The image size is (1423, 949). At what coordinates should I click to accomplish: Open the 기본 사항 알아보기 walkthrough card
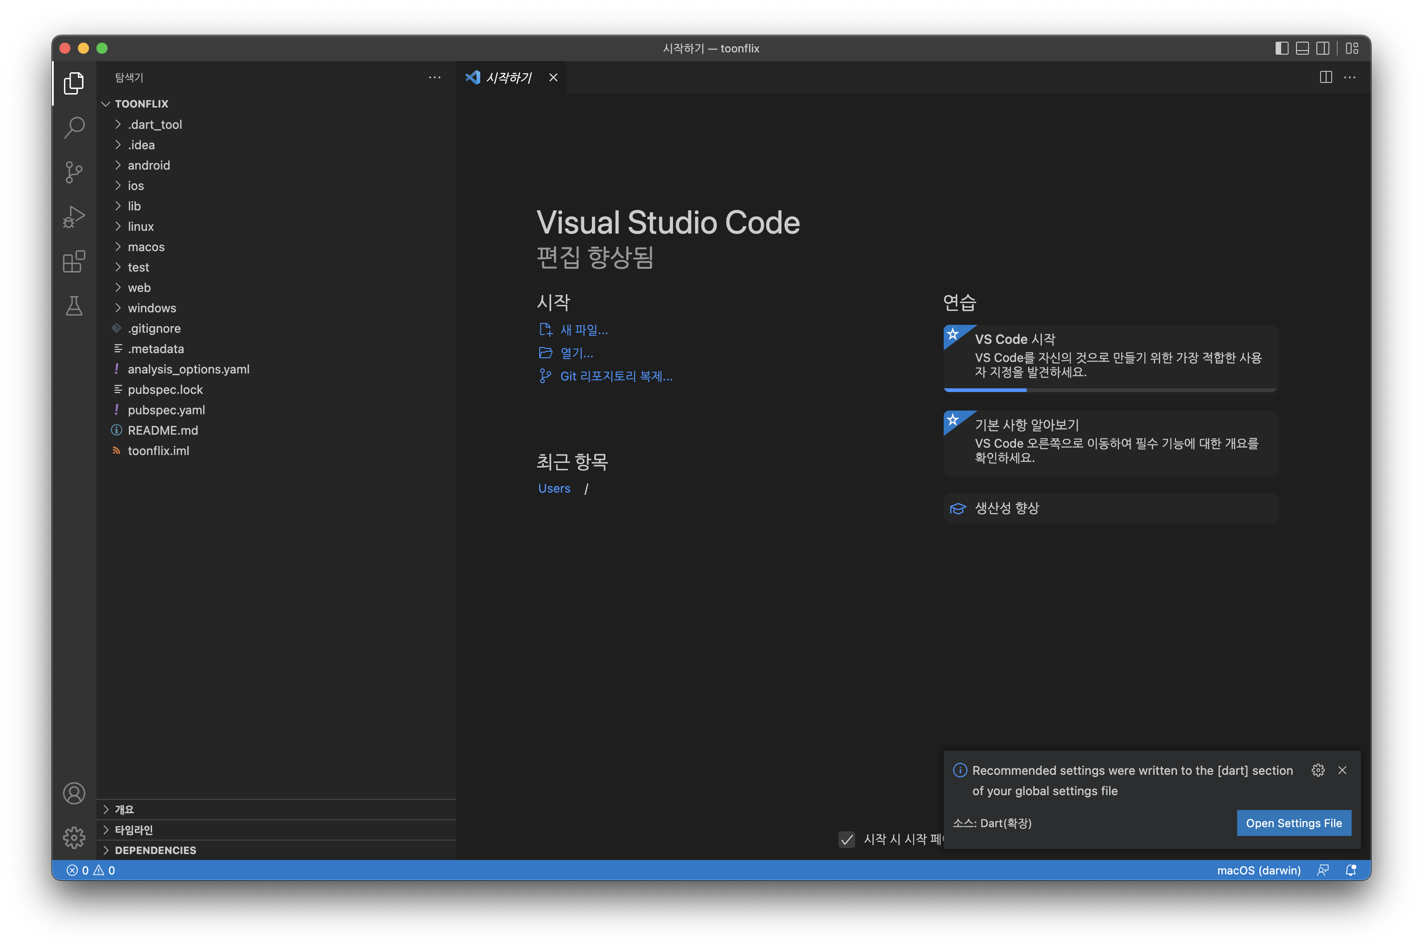(1110, 443)
